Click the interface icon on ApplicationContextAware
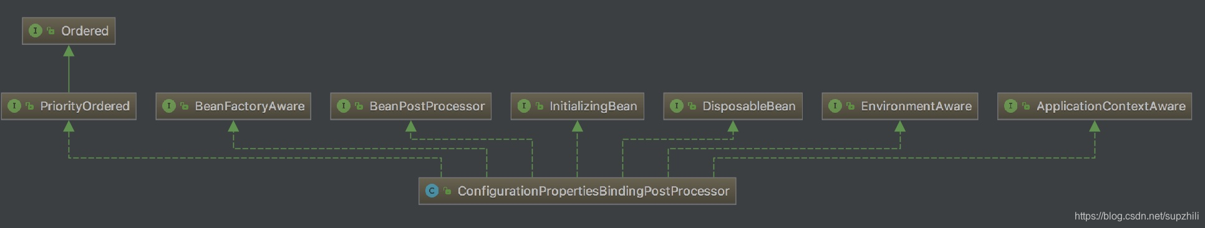The width and height of the screenshot is (1205, 228). click(x=1010, y=106)
